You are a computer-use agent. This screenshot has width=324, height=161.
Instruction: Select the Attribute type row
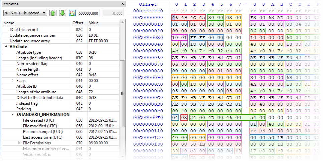click(29, 52)
